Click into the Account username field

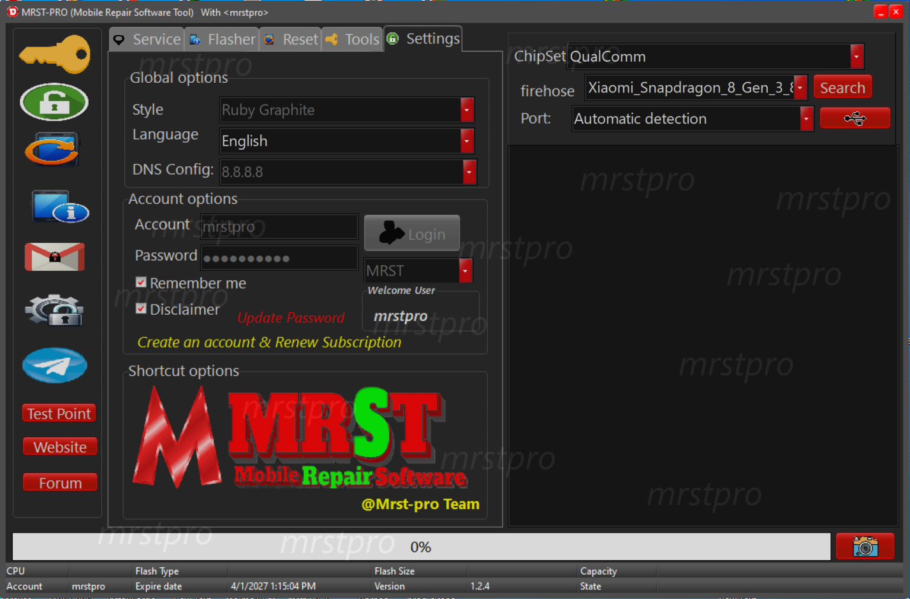pyautogui.click(x=279, y=226)
